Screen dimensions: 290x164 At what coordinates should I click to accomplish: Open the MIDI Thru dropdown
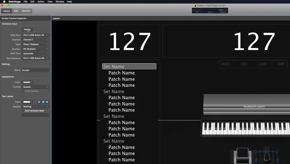[x=35, y=54]
